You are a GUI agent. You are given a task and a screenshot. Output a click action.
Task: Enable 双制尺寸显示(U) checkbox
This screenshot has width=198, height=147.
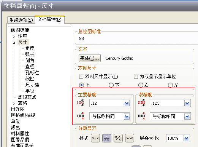pos(81,77)
